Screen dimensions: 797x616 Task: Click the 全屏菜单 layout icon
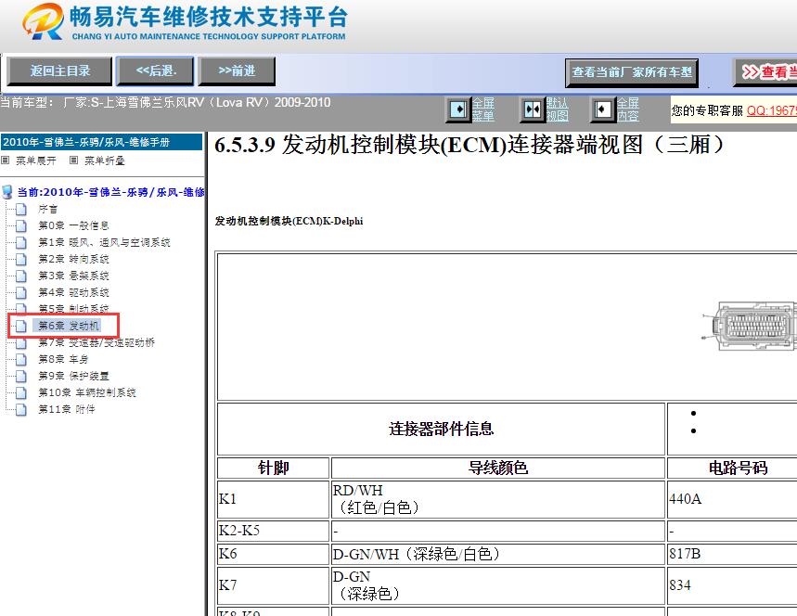[x=458, y=109]
